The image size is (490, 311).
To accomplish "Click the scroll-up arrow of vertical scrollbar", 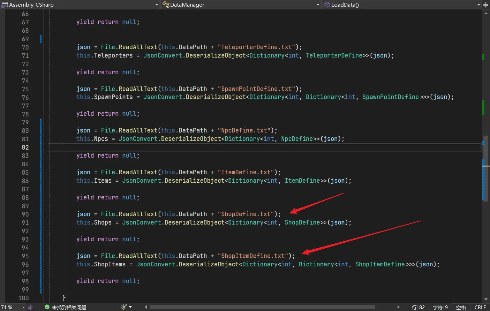I will (x=486, y=14).
